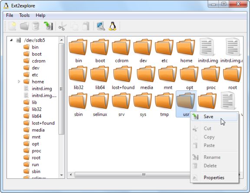Image resolution: width=250 pixels, height=193 pixels.
Task: Select the tmp folder icon in file pane
Action: [164, 101]
